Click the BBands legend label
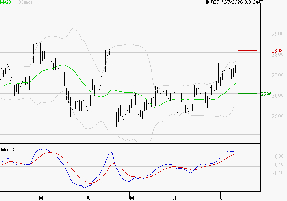 (x=26, y=2)
